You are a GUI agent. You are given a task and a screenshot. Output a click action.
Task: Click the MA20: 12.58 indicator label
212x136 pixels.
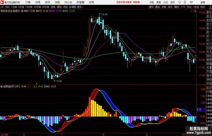[55, 11]
